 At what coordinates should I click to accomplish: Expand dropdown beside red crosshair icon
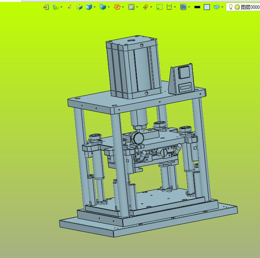[x=151, y=7]
